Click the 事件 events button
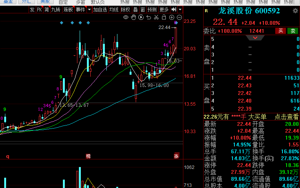300x188 pixels. (80, 10)
